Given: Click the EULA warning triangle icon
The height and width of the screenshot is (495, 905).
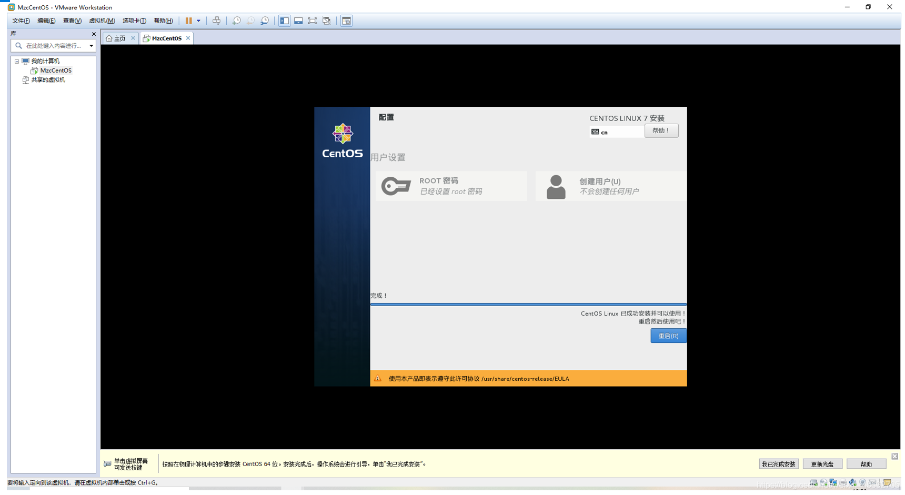Looking at the screenshot, I should (x=378, y=378).
